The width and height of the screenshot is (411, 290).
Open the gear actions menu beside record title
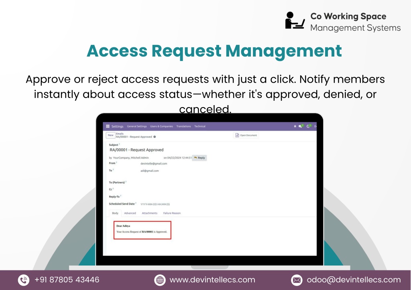(155, 137)
